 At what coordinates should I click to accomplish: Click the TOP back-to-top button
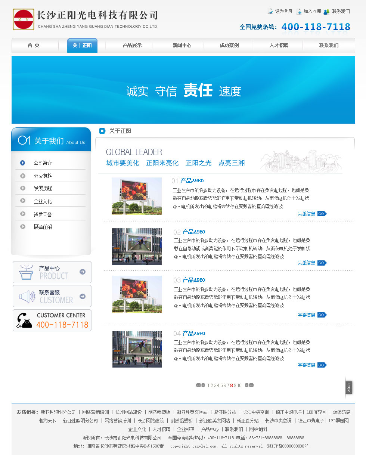[x=349, y=387]
